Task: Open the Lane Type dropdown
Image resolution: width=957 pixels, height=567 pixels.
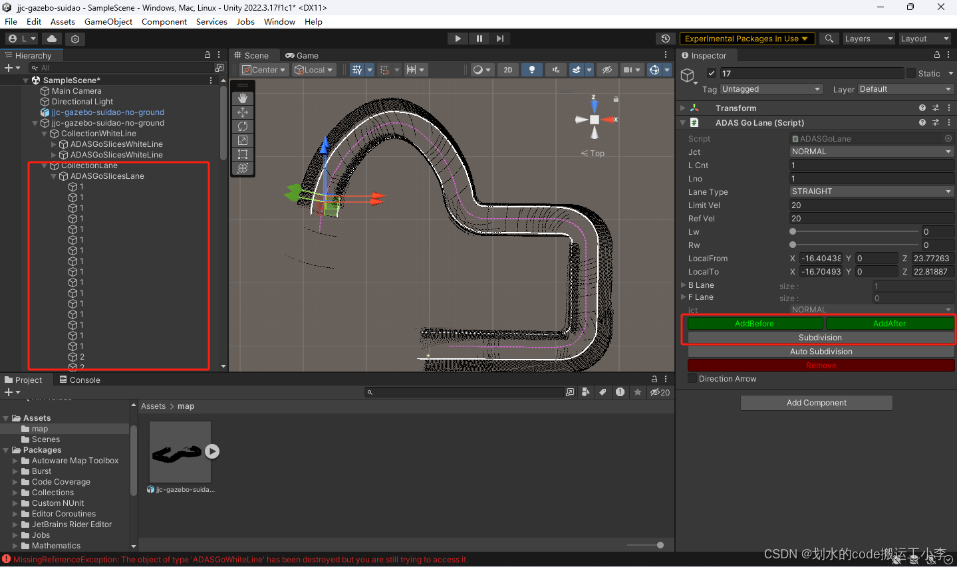Action: 871,191
